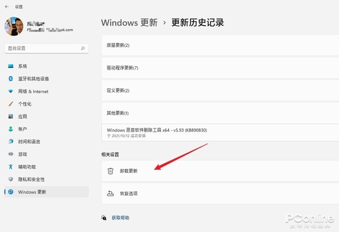Open 游戏 gaming settings
Screen dimensions: 339x232
click(22, 154)
